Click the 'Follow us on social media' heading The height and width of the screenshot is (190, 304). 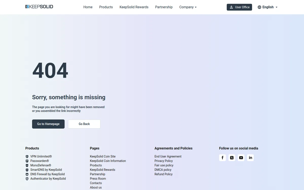point(239,148)
